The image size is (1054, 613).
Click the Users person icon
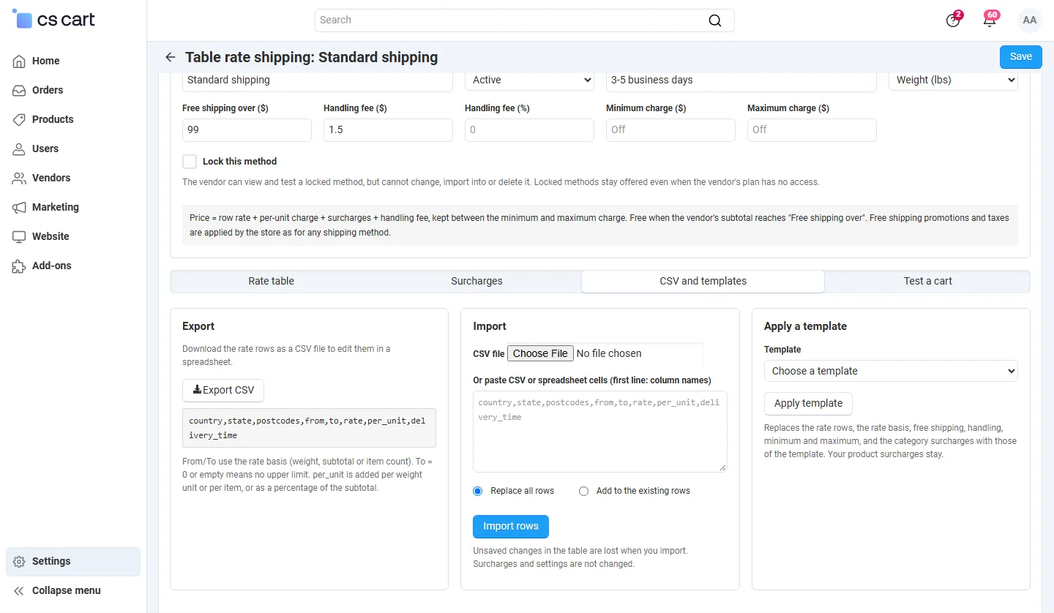[19, 148]
